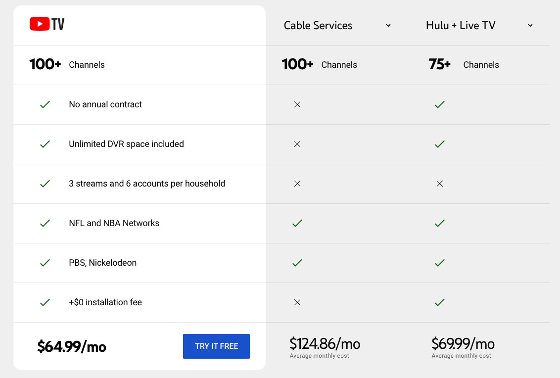Click Cable Services' X for Unlimited DVR space
Viewport: 560px width, 378px height.
coord(297,144)
